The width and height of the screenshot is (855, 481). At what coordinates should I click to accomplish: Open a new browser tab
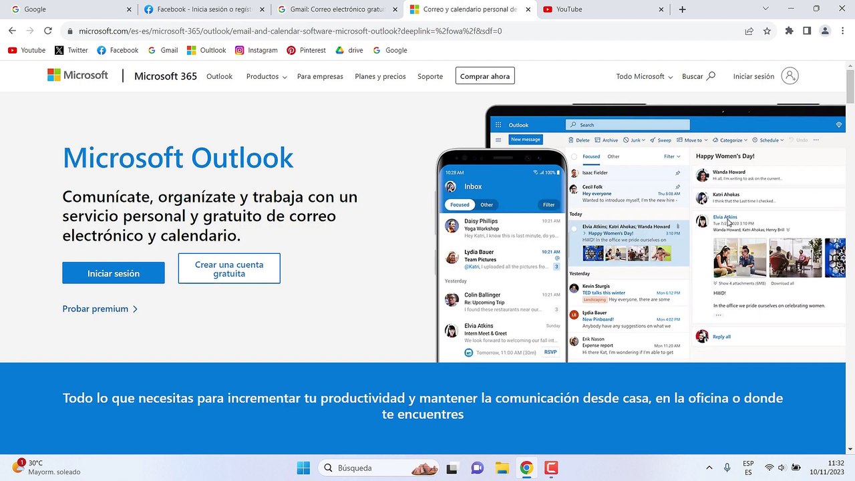[682, 9]
